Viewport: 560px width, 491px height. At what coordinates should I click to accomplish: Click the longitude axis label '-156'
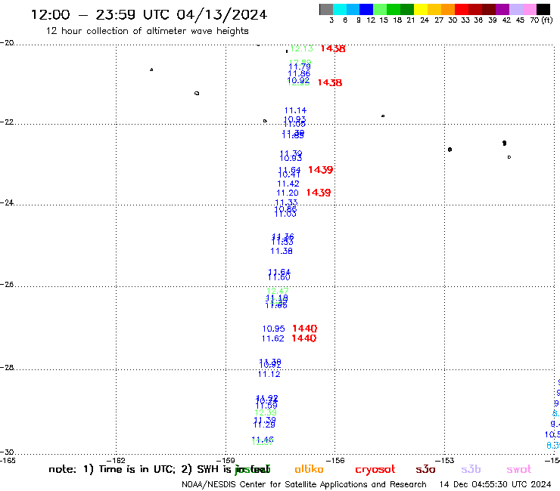click(335, 460)
